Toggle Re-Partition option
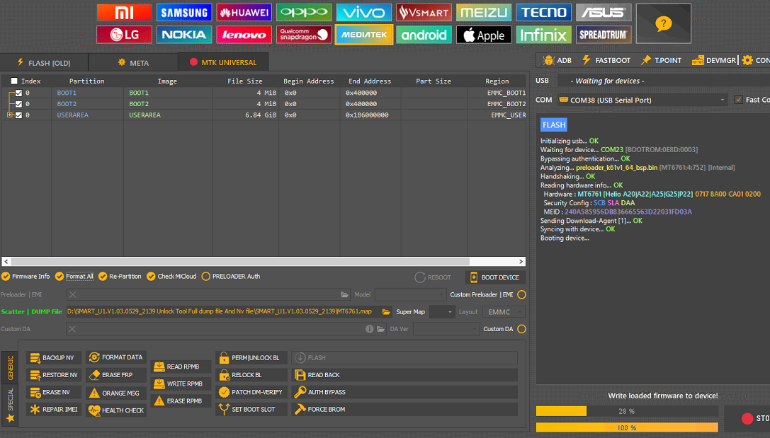 pyautogui.click(x=120, y=277)
